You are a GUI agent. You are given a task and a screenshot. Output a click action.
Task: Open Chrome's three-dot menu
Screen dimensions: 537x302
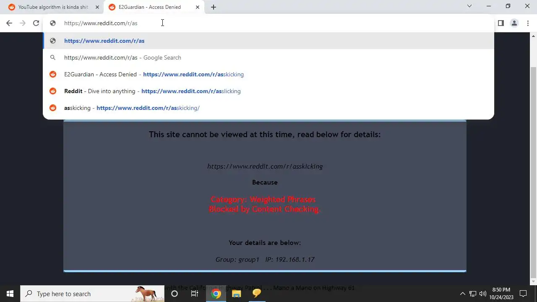click(x=528, y=23)
